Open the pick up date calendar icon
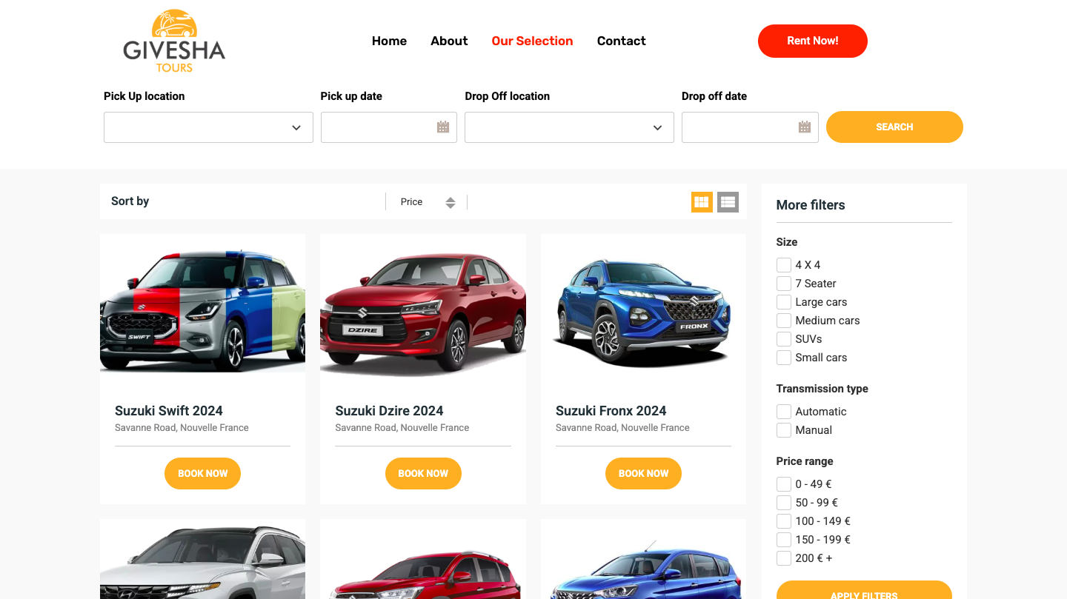 pyautogui.click(x=443, y=127)
